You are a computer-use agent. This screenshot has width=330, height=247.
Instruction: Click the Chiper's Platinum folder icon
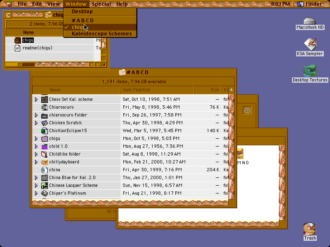[x=45, y=193]
